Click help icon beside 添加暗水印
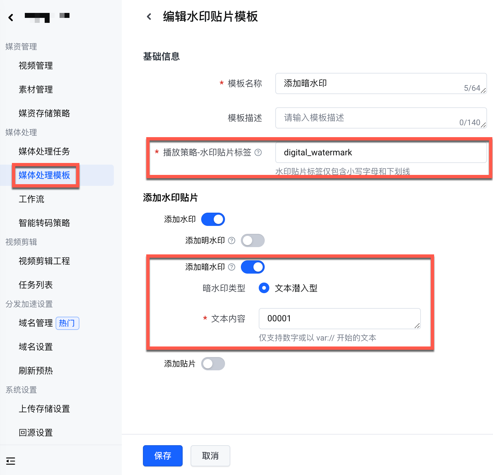Screen dimensions: 493x475 [232, 267]
